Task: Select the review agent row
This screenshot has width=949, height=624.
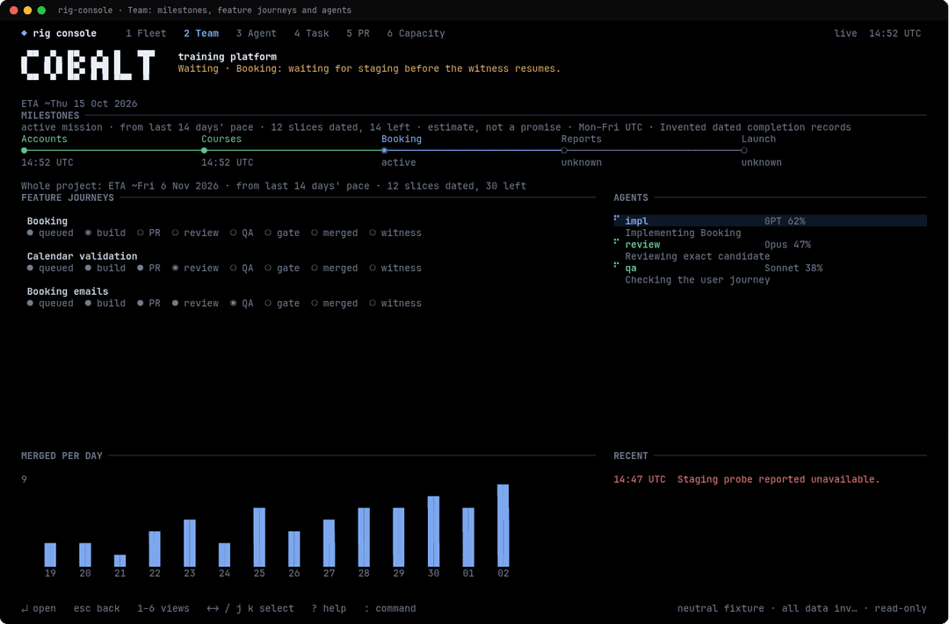Action: (x=770, y=244)
